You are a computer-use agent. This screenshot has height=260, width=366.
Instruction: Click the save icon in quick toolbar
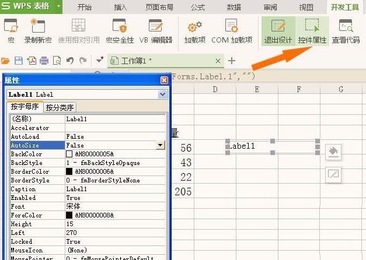[19, 61]
